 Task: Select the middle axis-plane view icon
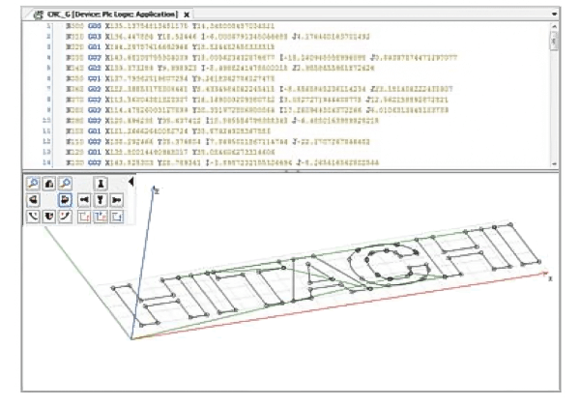coord(101,217)
